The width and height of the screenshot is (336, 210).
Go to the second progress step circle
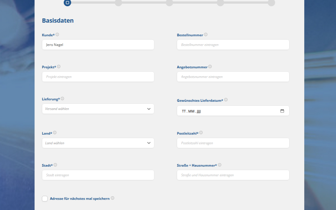tap(118, 3)
